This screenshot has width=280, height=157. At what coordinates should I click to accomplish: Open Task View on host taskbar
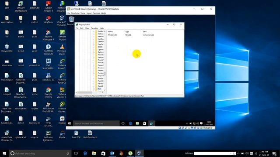pyautogui.click(x=76, y=153)
